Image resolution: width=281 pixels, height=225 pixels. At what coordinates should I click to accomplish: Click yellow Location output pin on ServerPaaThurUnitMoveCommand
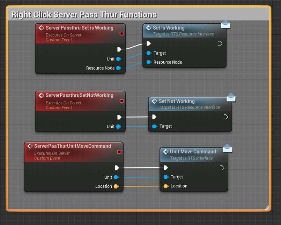click(x=116, y=186)
